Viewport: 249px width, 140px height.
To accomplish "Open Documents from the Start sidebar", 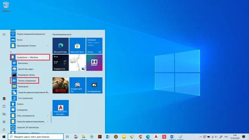I will (x=4, y=106).
